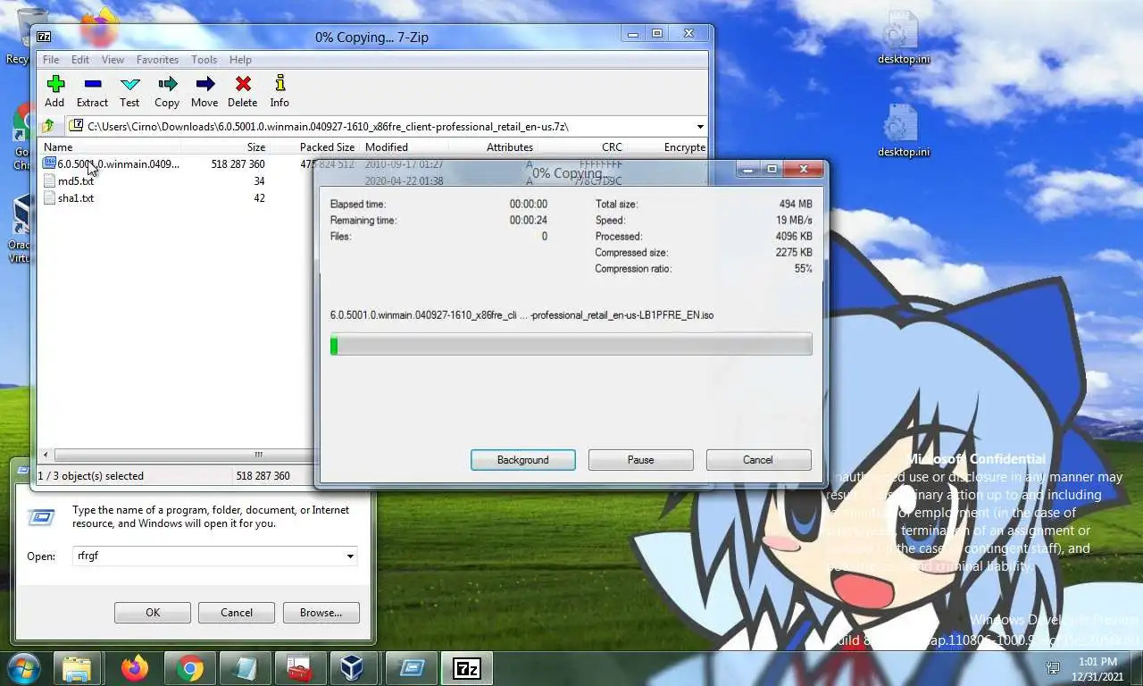The height and width of the screenshot is (686, 1143).
Task: Click the '1 / 3 object(s) selected' status text
Action: coord(90,475)
